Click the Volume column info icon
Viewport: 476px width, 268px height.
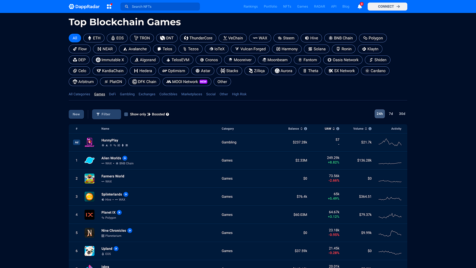point(370,129)
